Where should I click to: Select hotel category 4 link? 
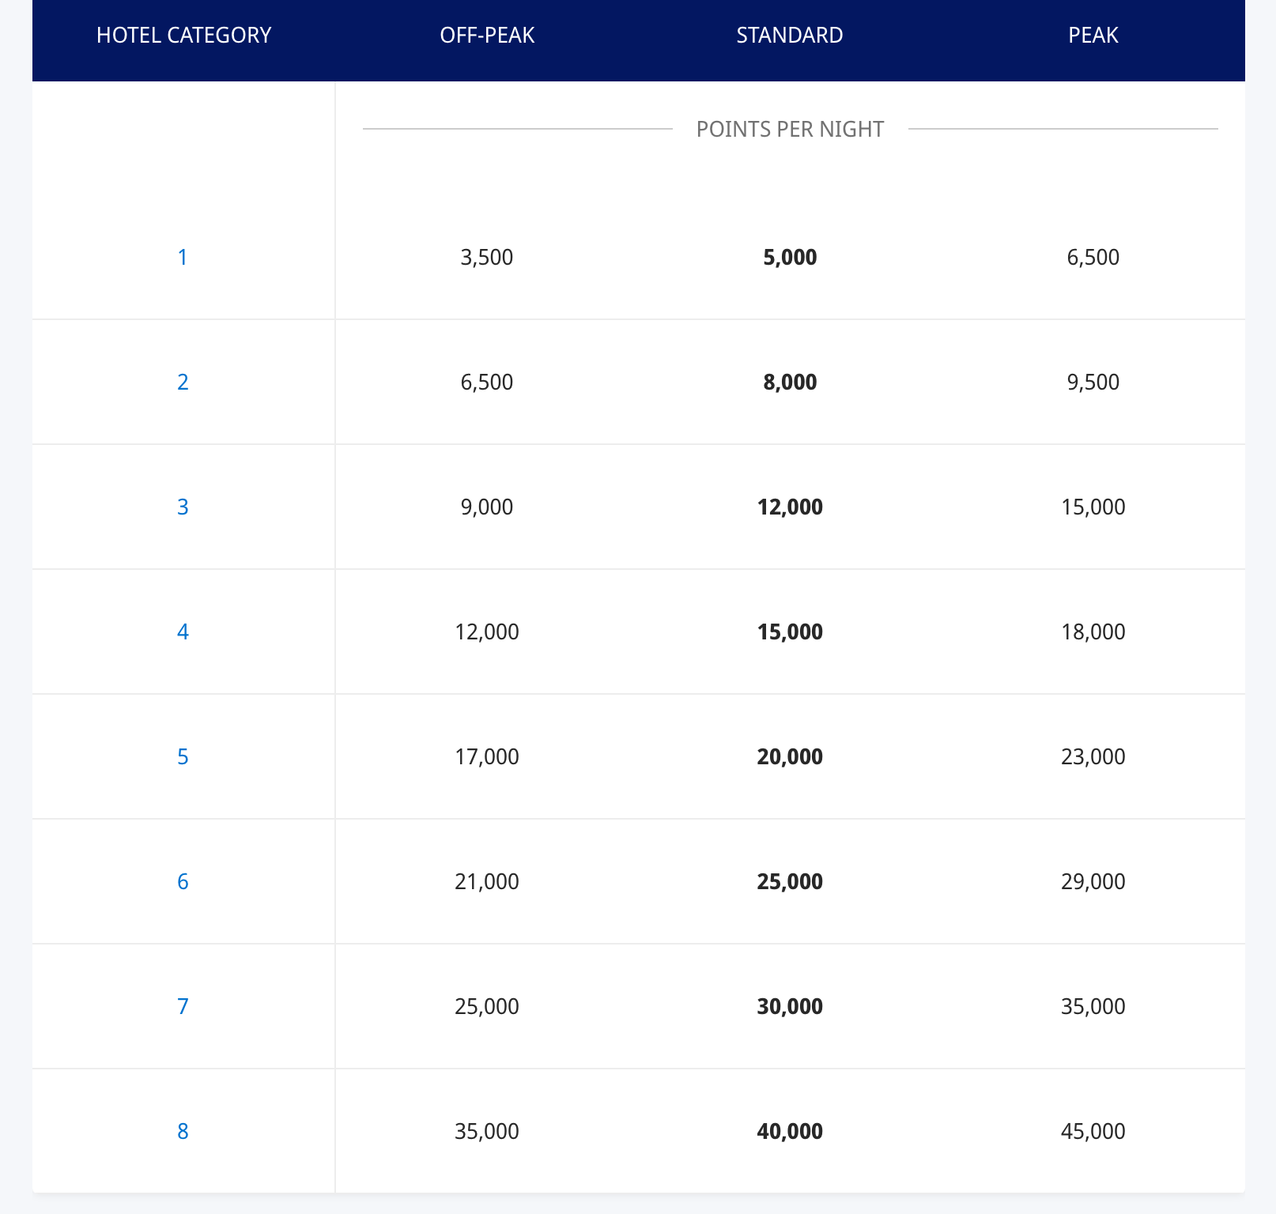tap(183, 632)
